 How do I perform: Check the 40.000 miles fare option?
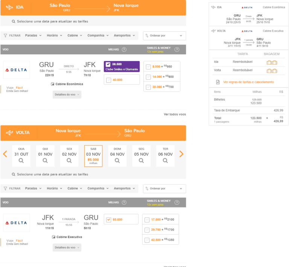pos(109,80)
